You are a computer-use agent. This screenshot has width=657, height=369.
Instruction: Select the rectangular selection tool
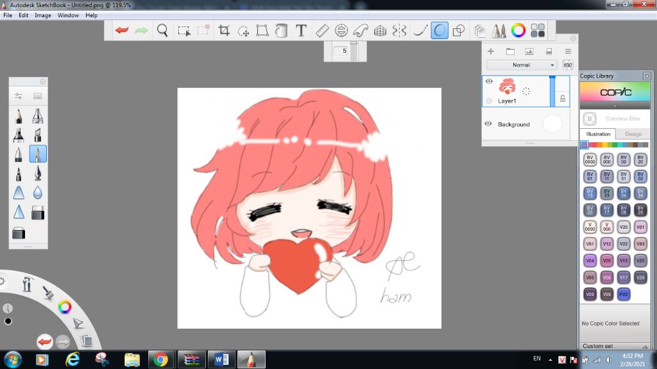tap(184, 31)
